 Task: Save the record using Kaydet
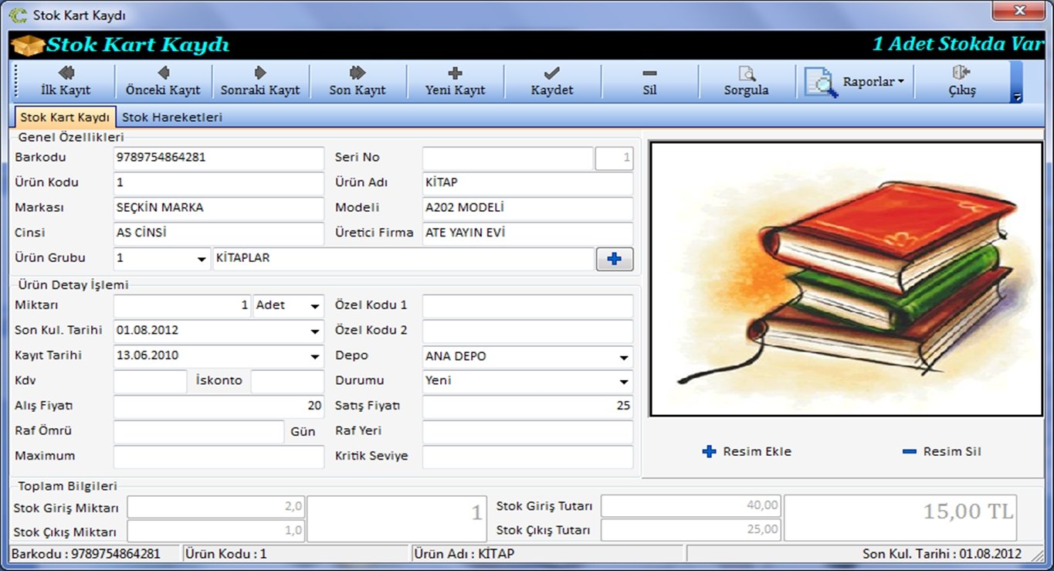tap(552, 81)
